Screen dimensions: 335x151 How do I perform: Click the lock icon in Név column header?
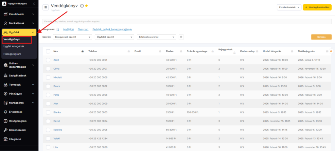[82, 51]
